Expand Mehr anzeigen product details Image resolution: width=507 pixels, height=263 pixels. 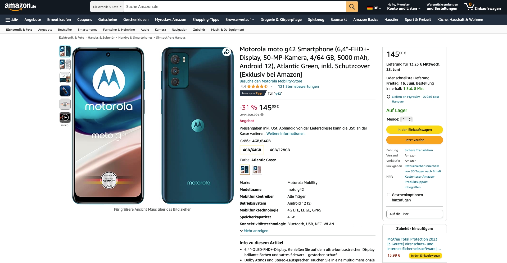(254, 231)
